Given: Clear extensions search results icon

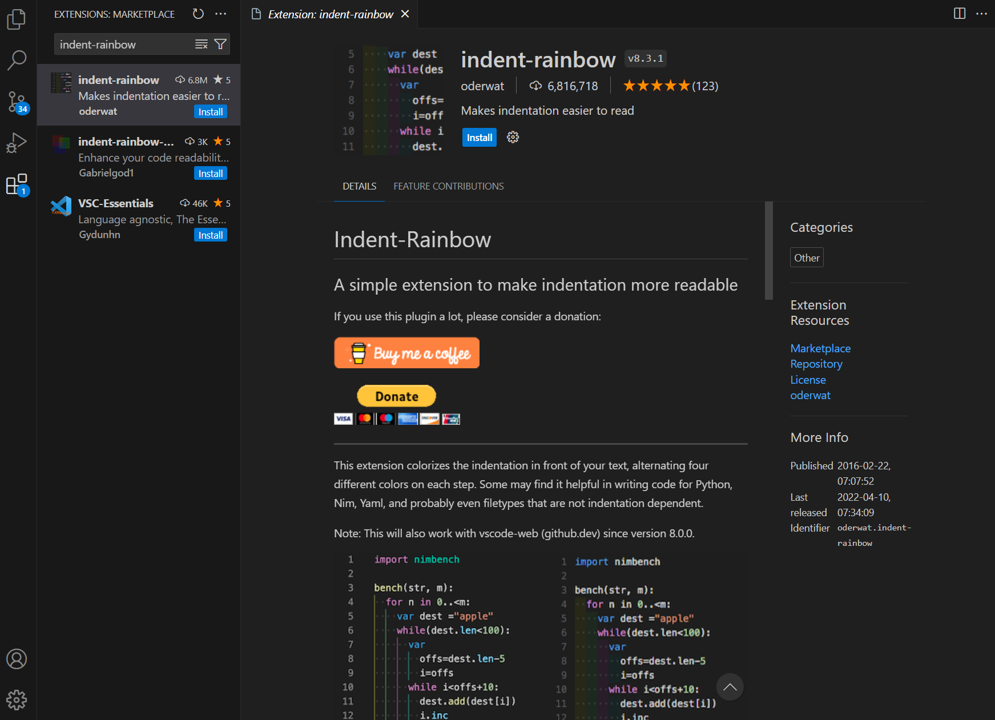Looking at the screenshot, I should click(202, 45).
